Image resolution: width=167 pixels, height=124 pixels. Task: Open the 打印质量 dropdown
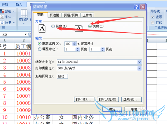(139, 68)
